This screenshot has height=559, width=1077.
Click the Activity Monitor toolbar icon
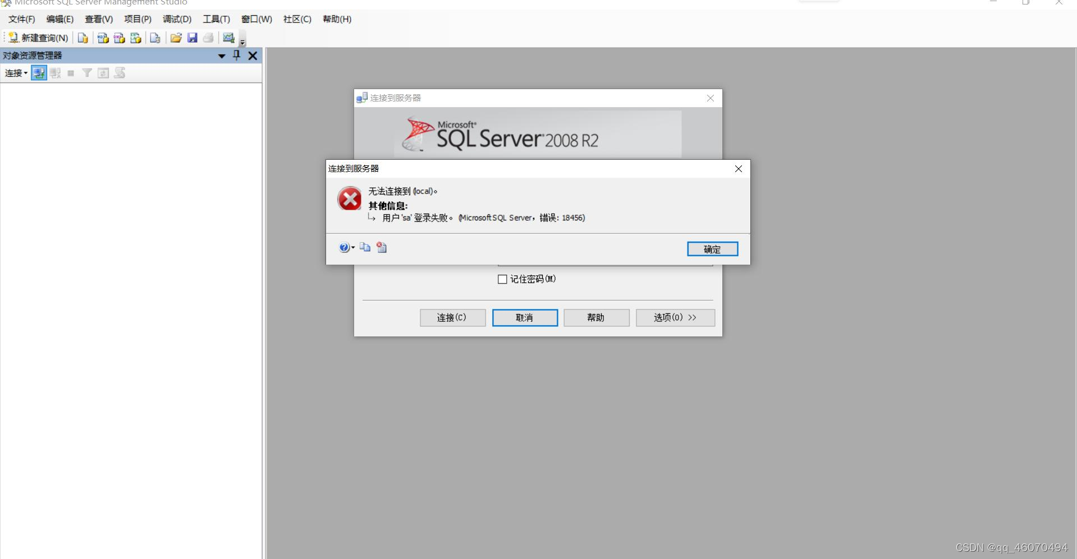click(x=228, y=38)
